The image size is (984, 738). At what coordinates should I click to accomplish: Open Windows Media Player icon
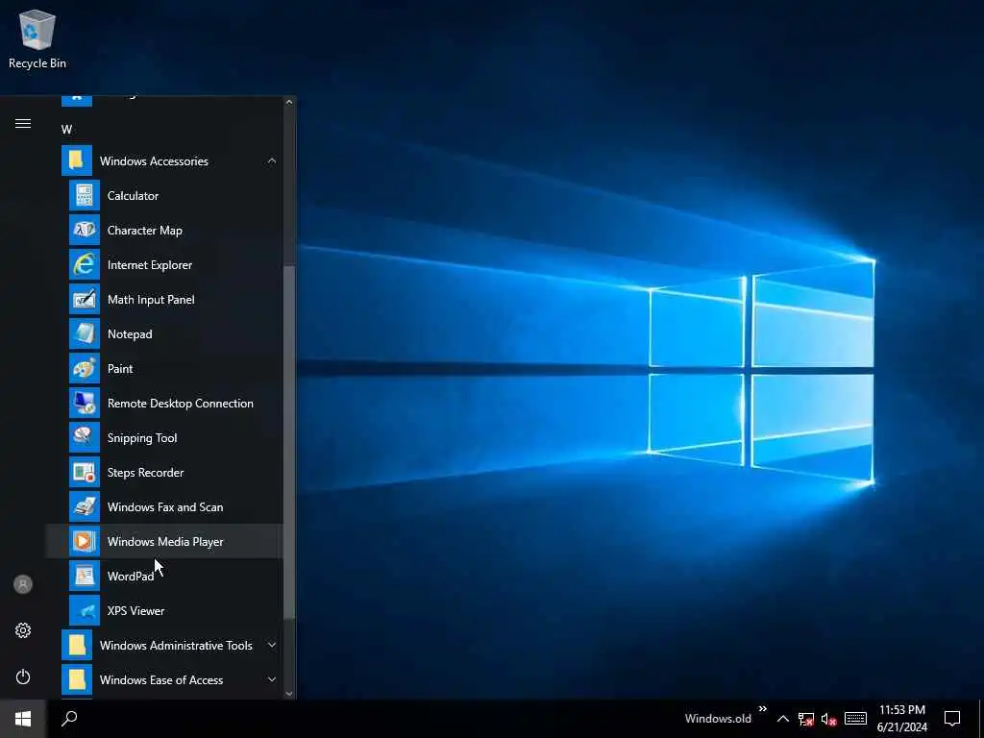point(85,541)
